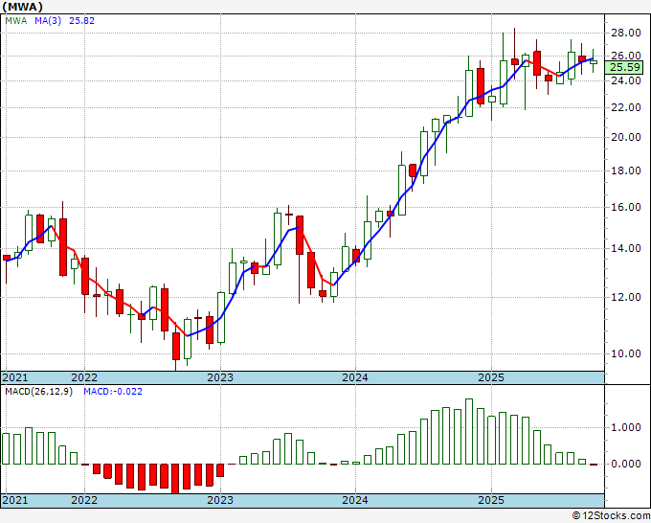Click 2023 on the price chart timeline
651x523 pixels.
click(x=220, y=377)
